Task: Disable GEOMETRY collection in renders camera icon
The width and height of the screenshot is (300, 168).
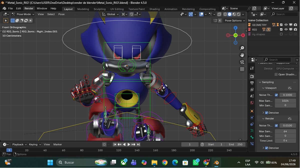Action: pyautogui.click(x=295, y=25)
